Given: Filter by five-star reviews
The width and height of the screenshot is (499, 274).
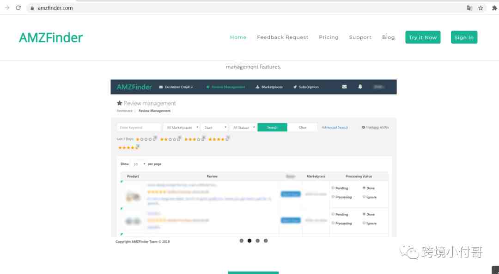Looking at the screenshot, I should tap(129, 147).
